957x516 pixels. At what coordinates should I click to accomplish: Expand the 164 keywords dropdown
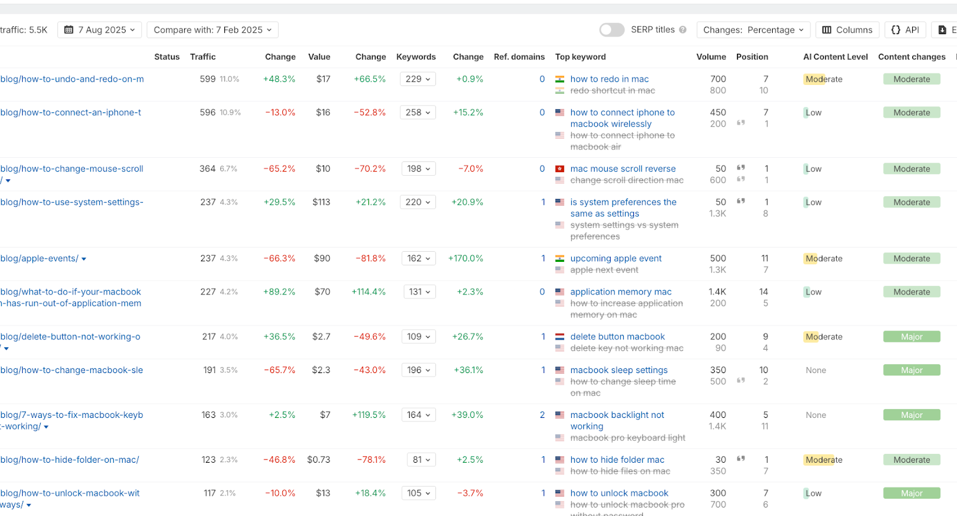click(x=419, y=415)
